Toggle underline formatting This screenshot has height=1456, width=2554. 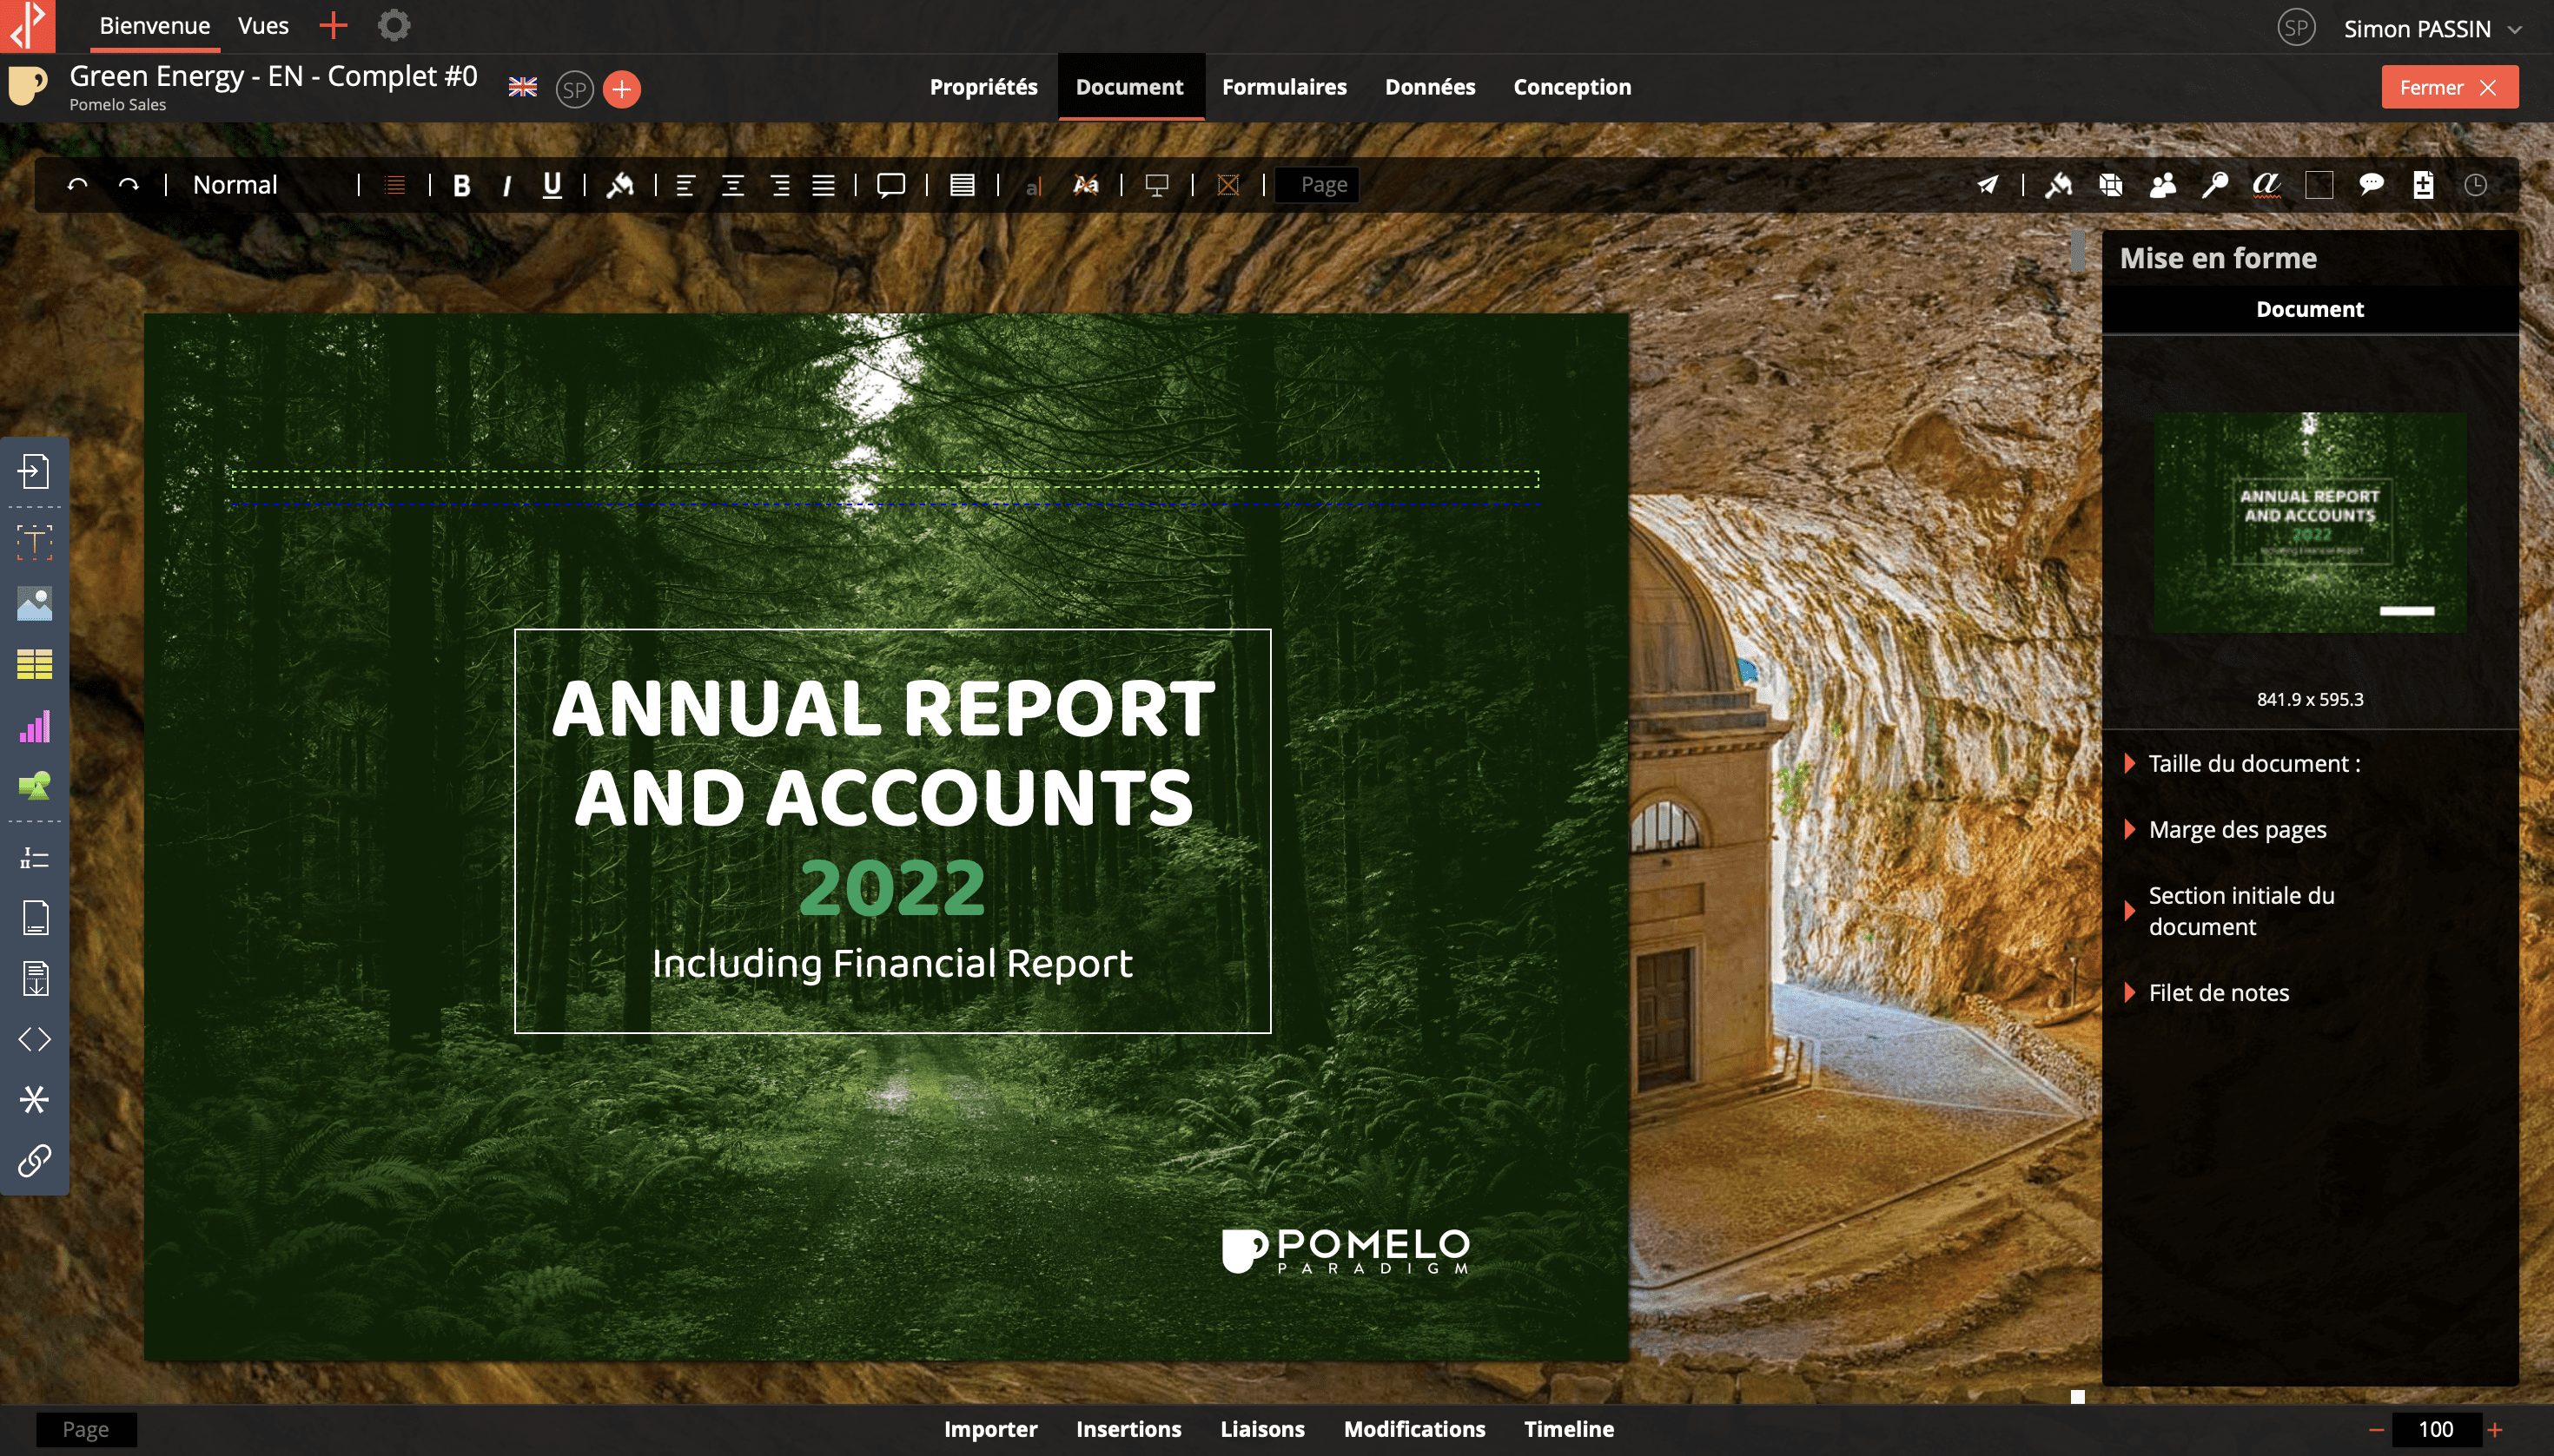point(552,185)
